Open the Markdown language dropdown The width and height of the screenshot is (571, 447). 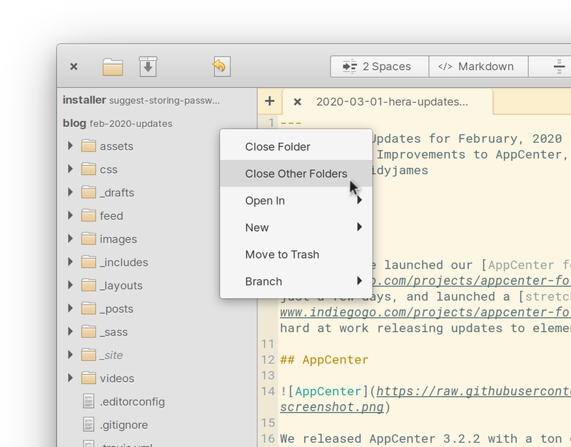coord(478,66)
